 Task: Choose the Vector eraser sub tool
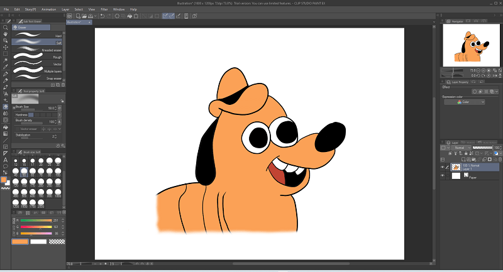[37, 63]
